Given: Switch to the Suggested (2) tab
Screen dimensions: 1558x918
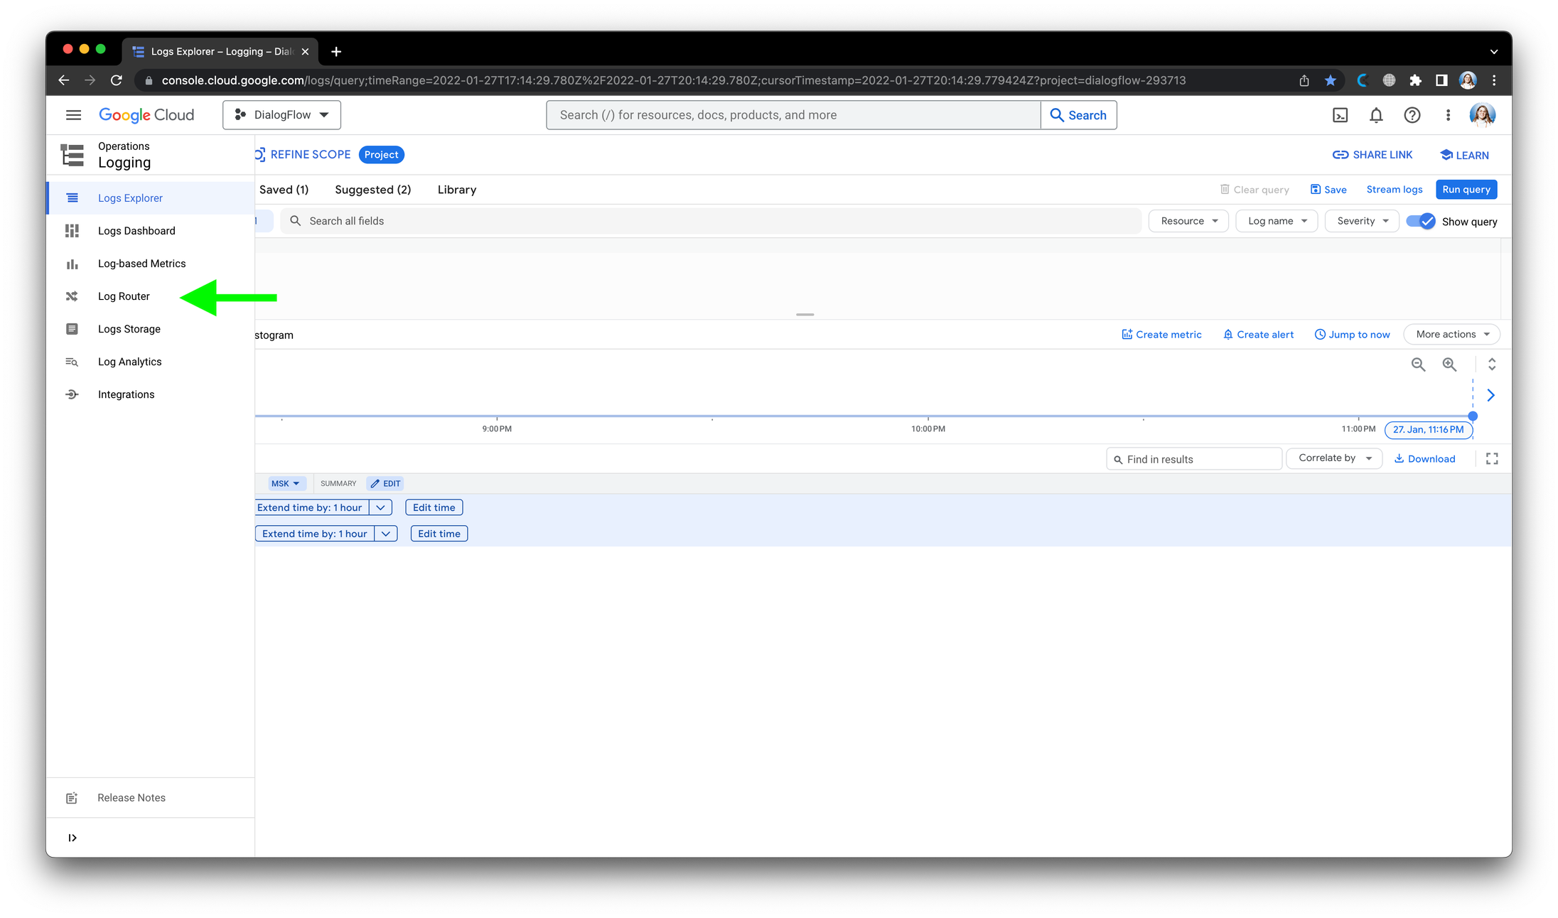Looking at the screenshot, I should [x=372, y=190].
